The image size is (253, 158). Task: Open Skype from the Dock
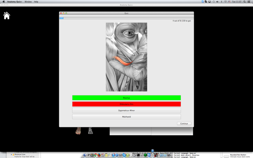[x=124, y=155]
